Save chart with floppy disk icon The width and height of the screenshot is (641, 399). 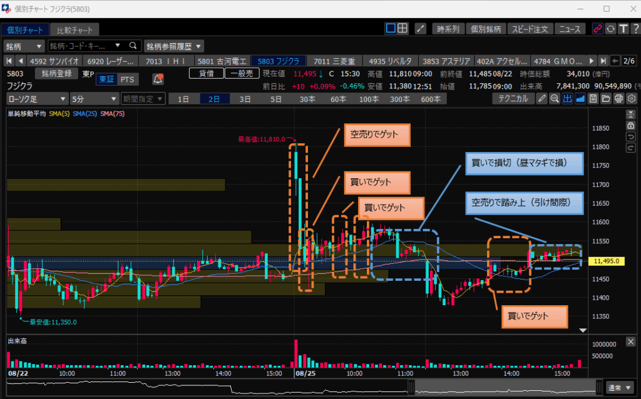tap(593, 99)
